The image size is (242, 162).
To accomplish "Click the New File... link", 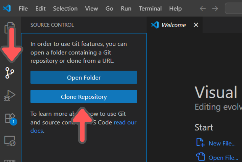I will coord(222,144).
